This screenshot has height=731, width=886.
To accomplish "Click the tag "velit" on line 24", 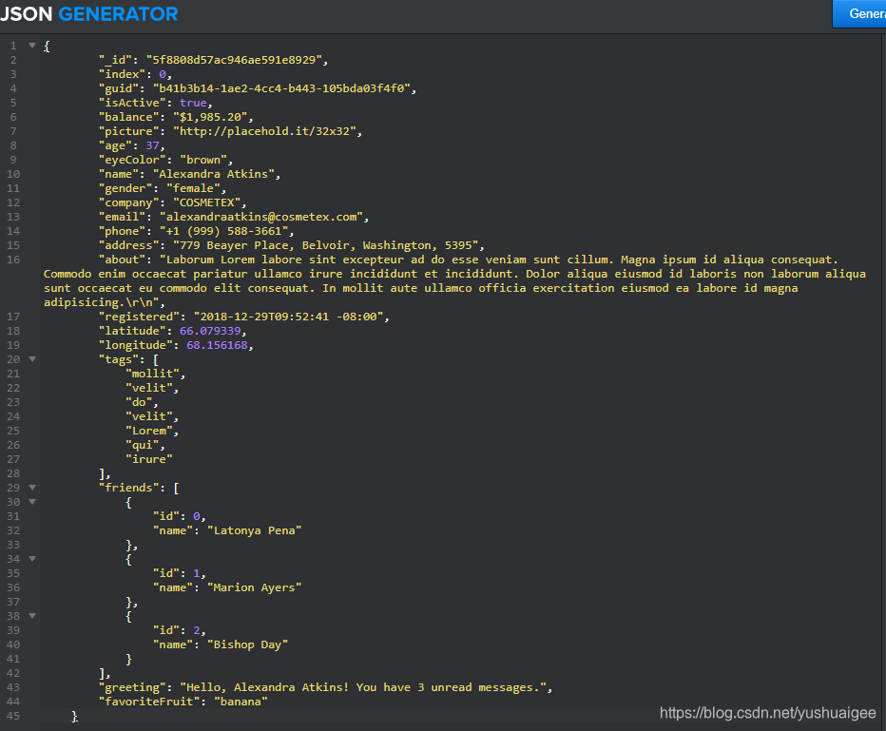I will click(148, 416).
